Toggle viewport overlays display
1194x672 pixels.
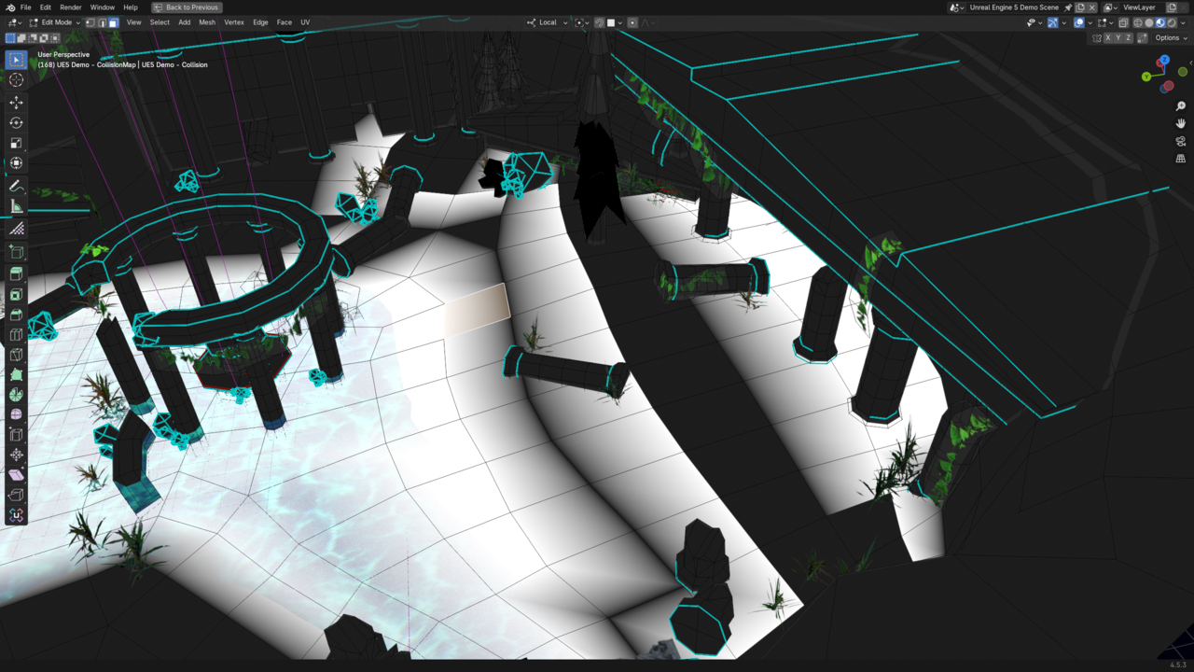point(1079,22)
